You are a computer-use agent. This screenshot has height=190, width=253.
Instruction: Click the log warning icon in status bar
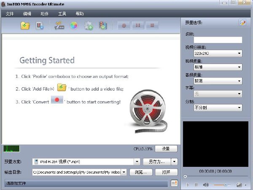point(174,183)
